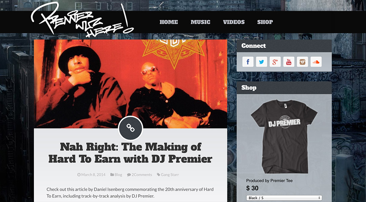
Task: Click the Gang Starr tag
Action: tap(168, 175)
